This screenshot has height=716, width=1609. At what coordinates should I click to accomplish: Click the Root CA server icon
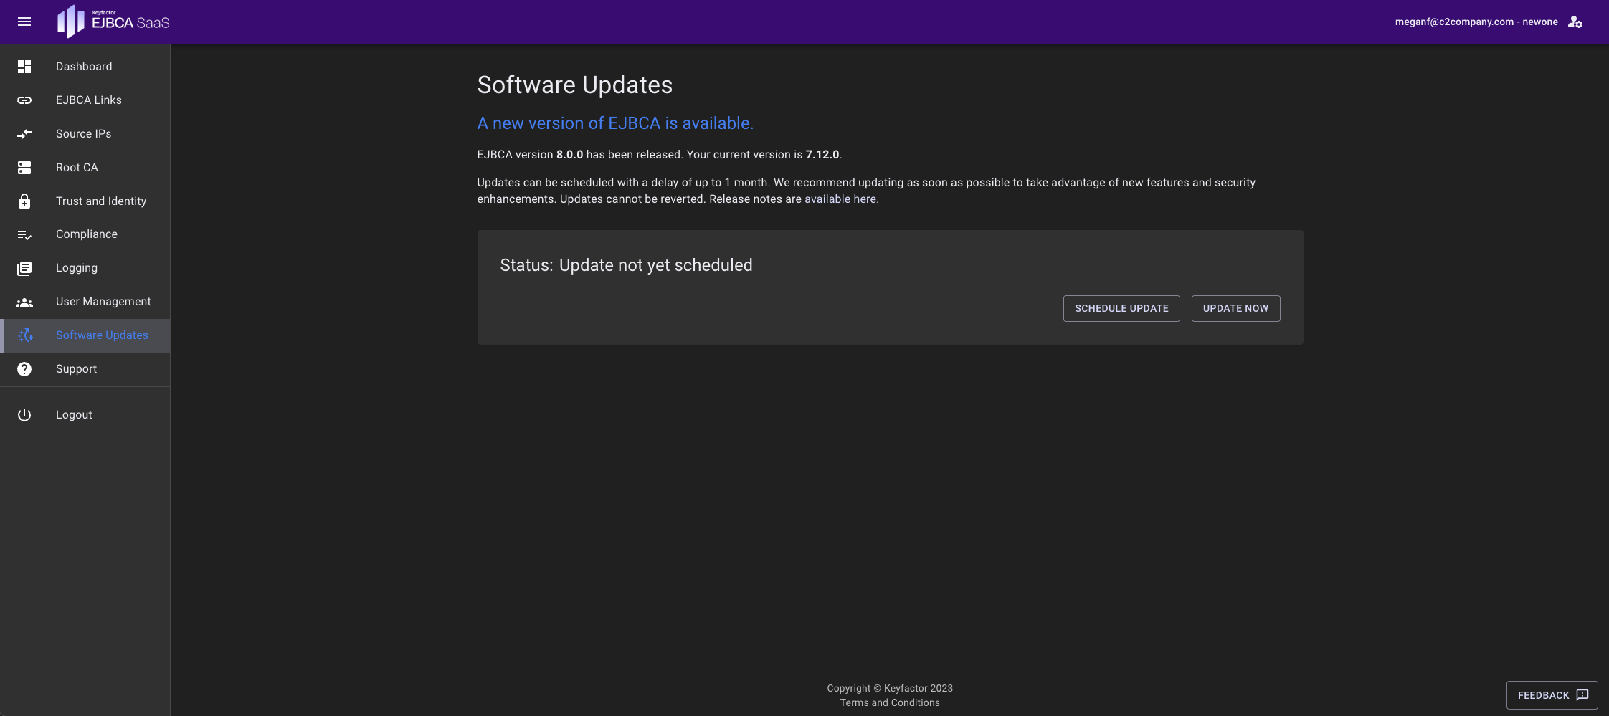point(24,168)
